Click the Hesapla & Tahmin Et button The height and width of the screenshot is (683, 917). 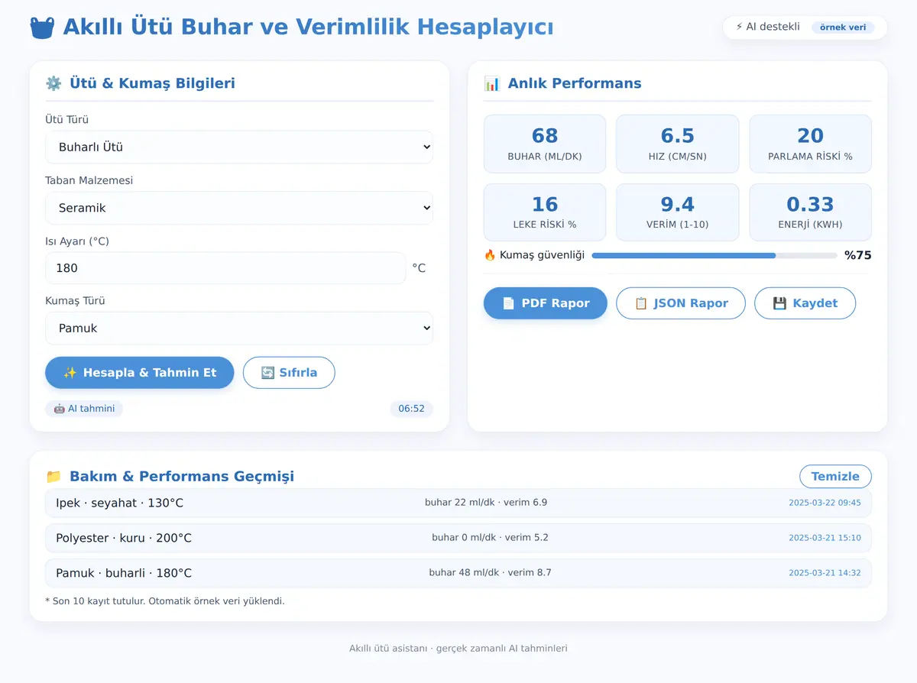140,373
